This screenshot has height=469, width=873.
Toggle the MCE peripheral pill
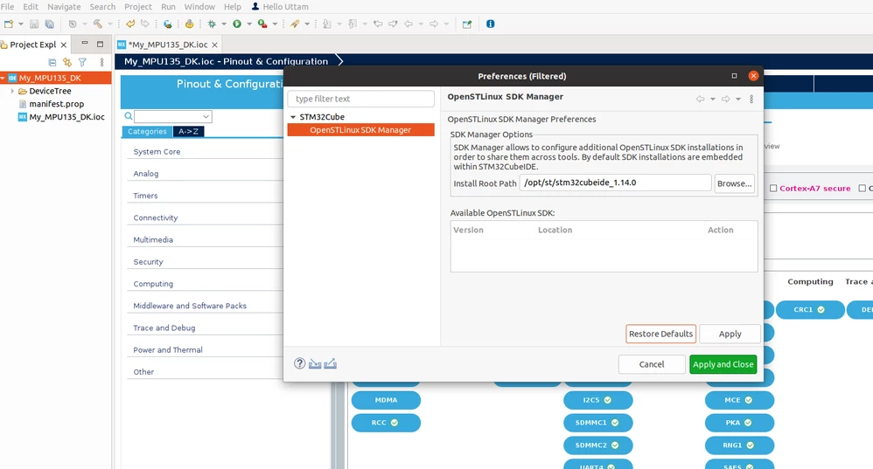point(739,399)
